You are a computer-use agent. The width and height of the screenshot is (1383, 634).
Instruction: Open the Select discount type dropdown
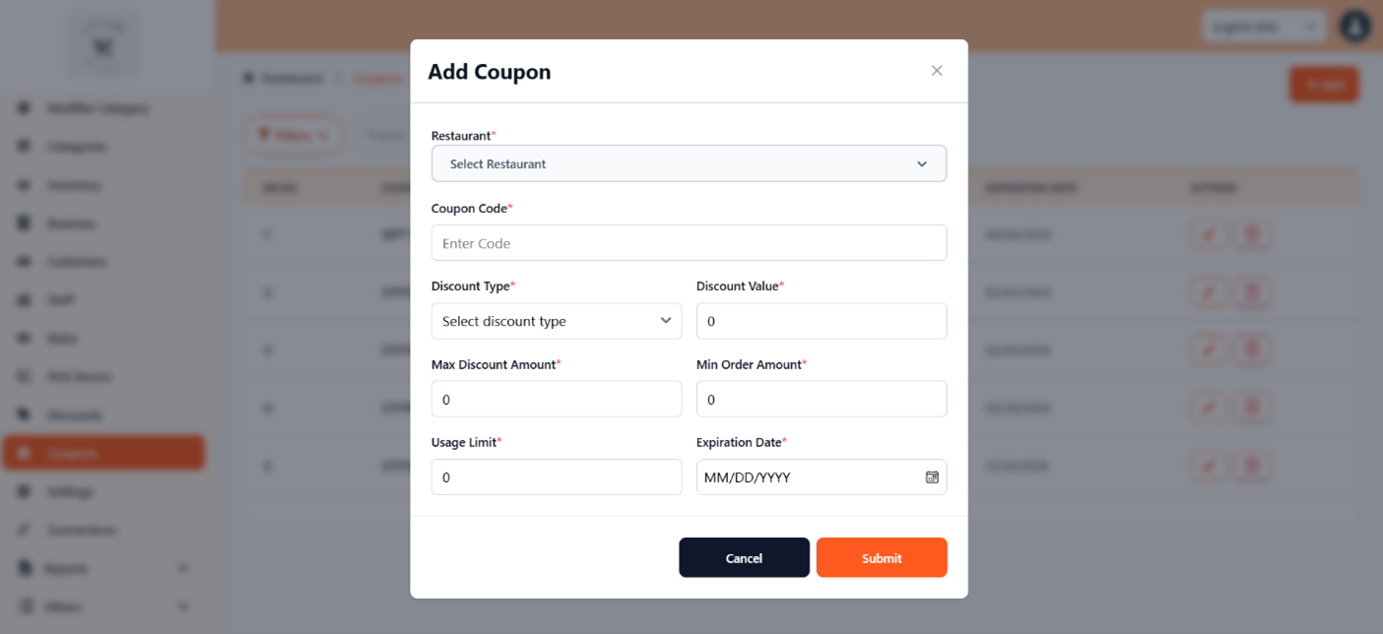coord(557,321)
